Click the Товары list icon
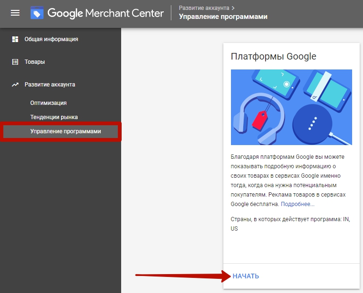Screen dimensions: 363x293 [x=15, y=62]
